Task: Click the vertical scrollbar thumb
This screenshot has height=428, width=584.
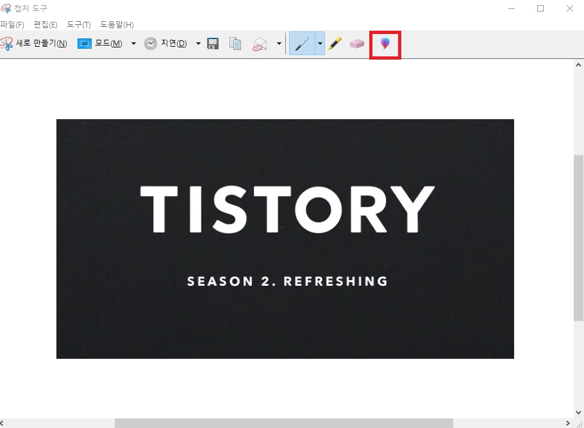Action: click(x=578, y=238)
